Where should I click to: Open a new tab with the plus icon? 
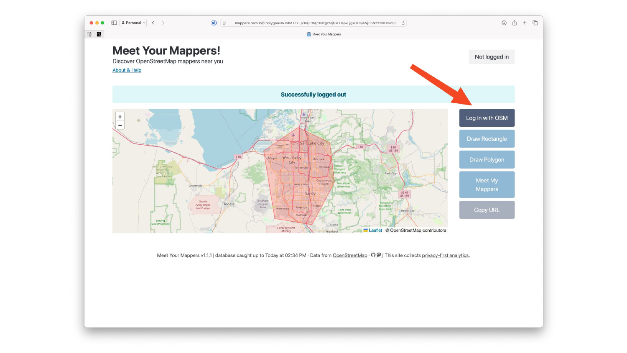click(525, 23)
